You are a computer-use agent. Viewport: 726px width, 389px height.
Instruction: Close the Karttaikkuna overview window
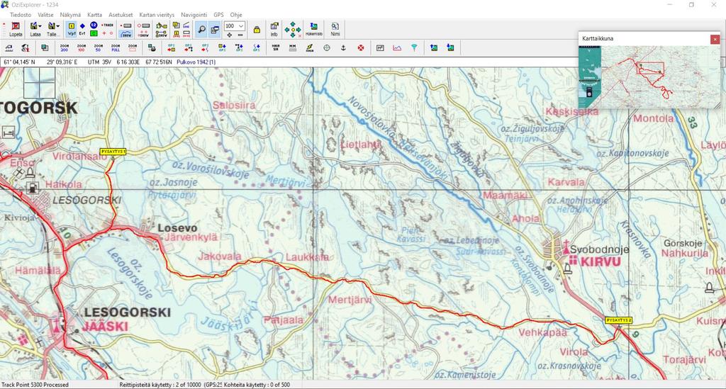click(x=715, y=40)
